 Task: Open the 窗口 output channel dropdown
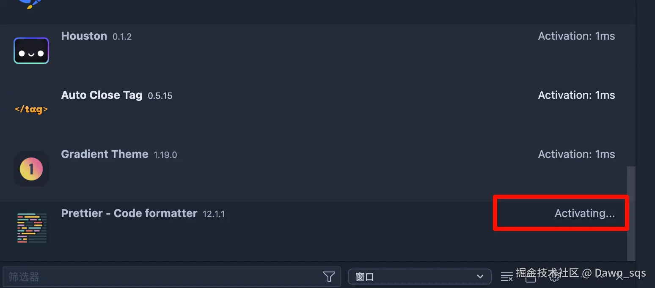click(x=419, y=277)
